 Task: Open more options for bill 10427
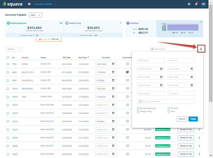(199, 154)
